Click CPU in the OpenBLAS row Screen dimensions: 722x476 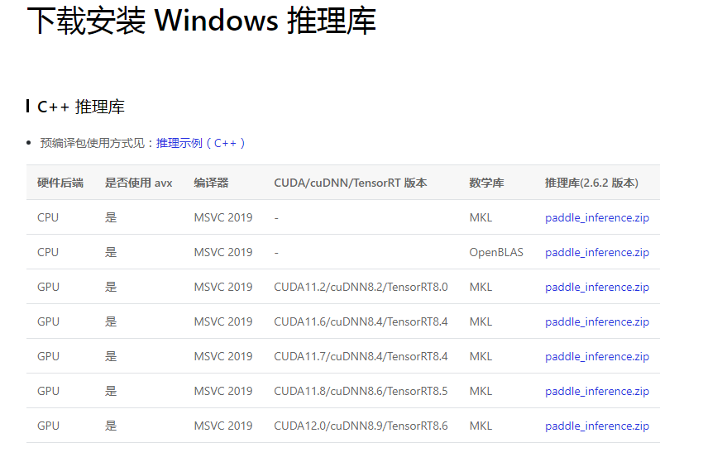(48, 253)
